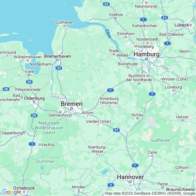Click the route 27 shield below Bremerhaven
This screenshot has width=196, height=196.
coord(59,68)
